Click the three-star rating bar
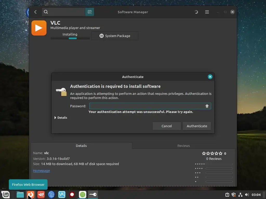 [219, 173]
